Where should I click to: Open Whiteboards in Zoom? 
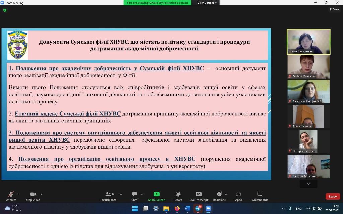[260, 196]
